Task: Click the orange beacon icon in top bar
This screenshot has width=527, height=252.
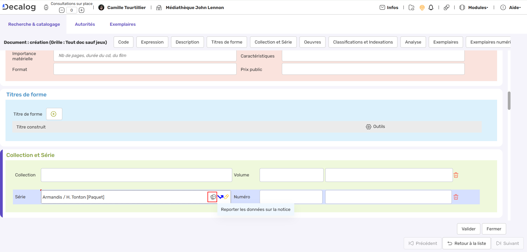Action: click(x=422, y=7)
